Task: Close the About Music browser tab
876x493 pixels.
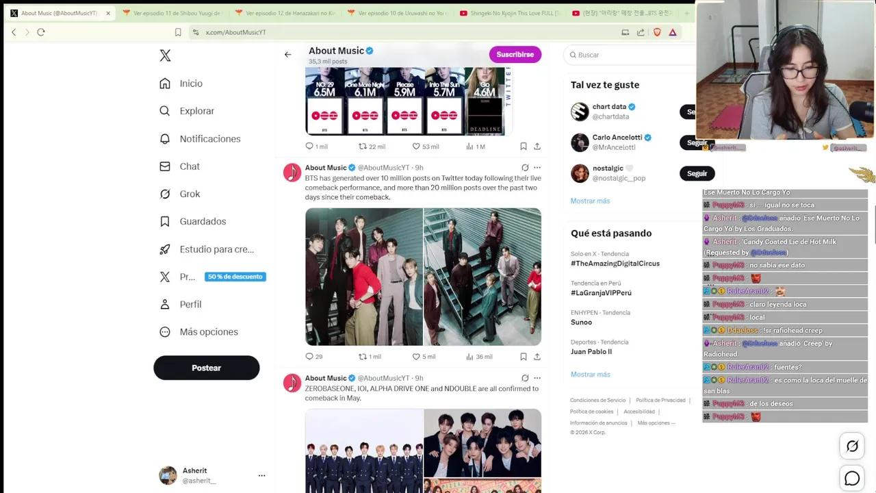Action: [107, 13]
